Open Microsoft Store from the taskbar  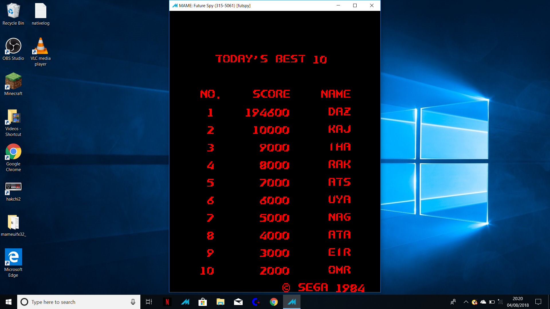(x=203, y=302)
